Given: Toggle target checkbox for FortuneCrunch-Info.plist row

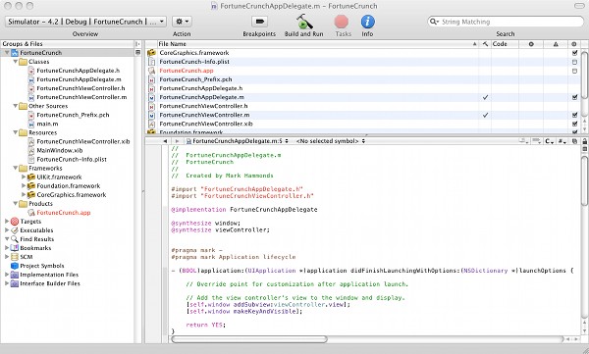Looking at the screenshot, I should pyautogui.click(x=574, y=62).
